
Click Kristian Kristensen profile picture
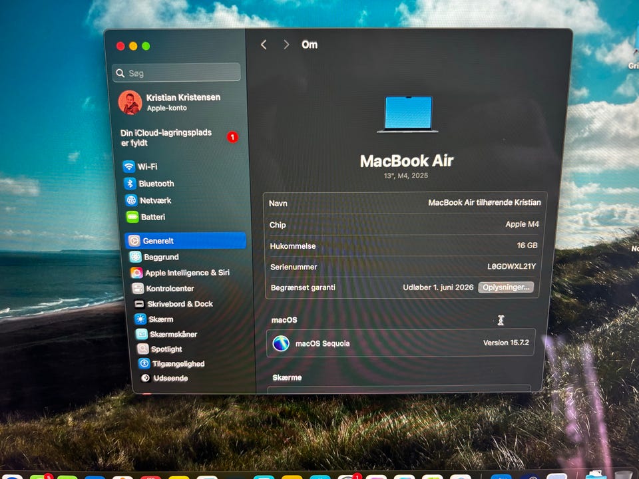130,102
